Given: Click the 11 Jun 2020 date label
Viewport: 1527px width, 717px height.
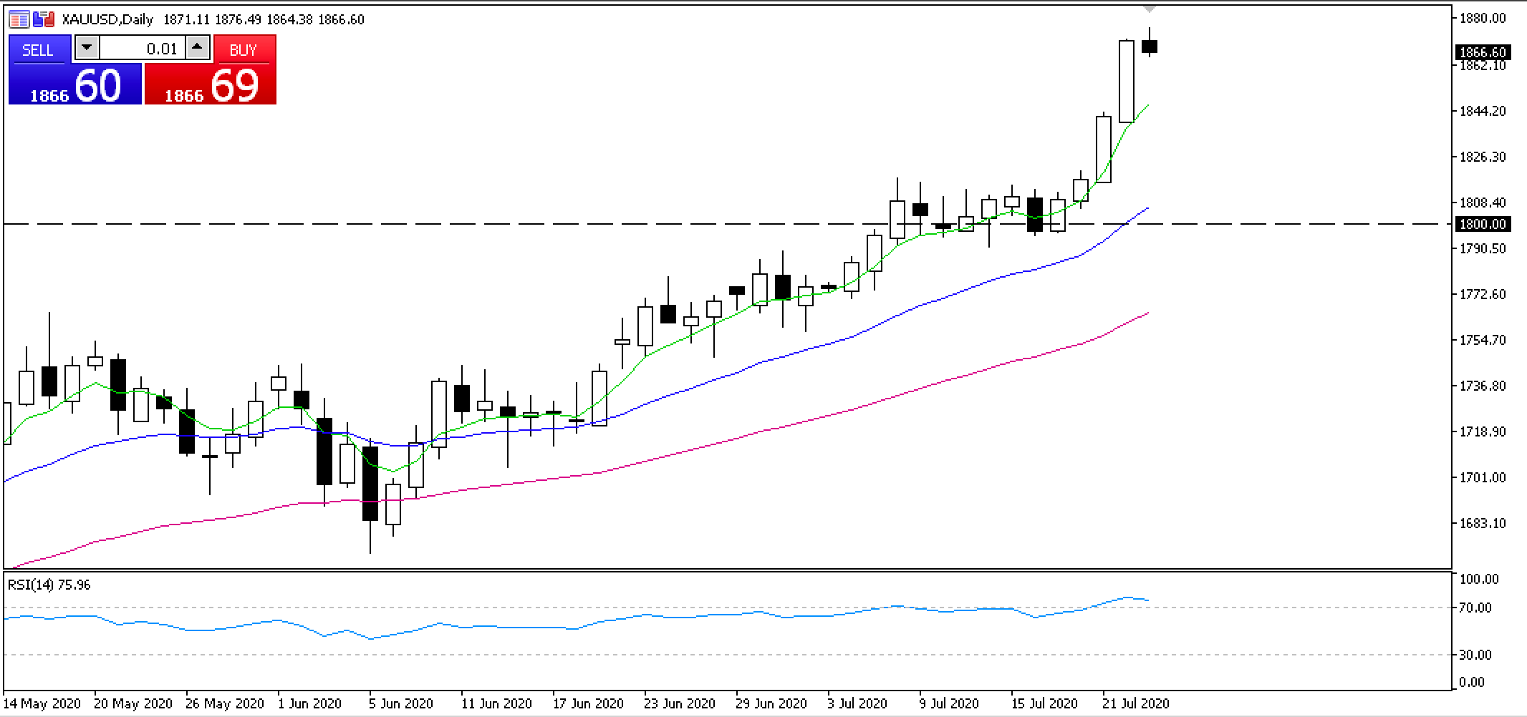Looking at the screenshot, I should click(496, 703).
